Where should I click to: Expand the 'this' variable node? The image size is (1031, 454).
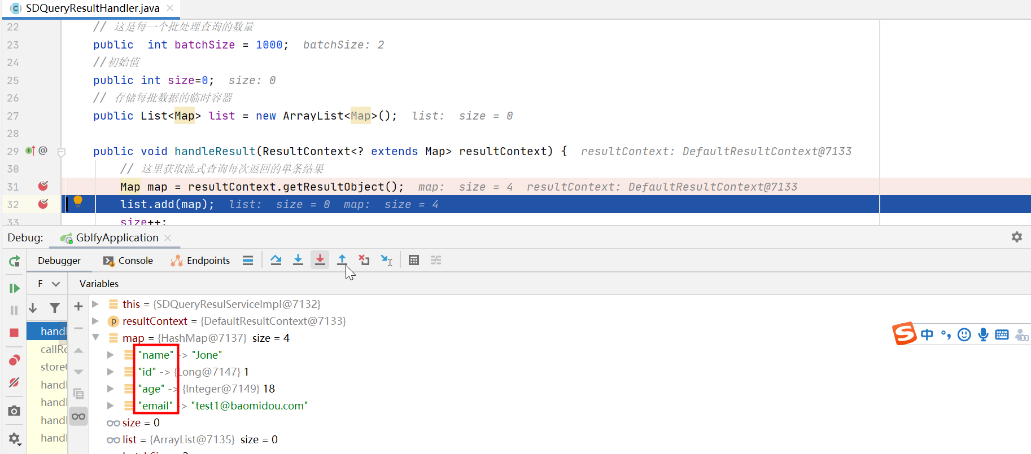click(95, 304)
